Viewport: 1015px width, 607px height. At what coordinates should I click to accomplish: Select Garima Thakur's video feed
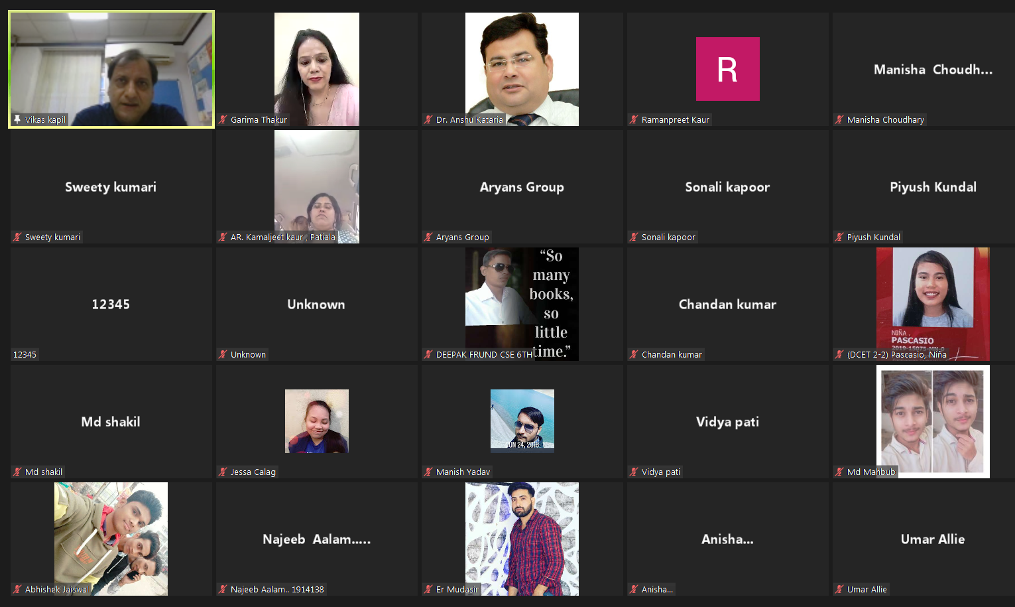tap(317, 69)
